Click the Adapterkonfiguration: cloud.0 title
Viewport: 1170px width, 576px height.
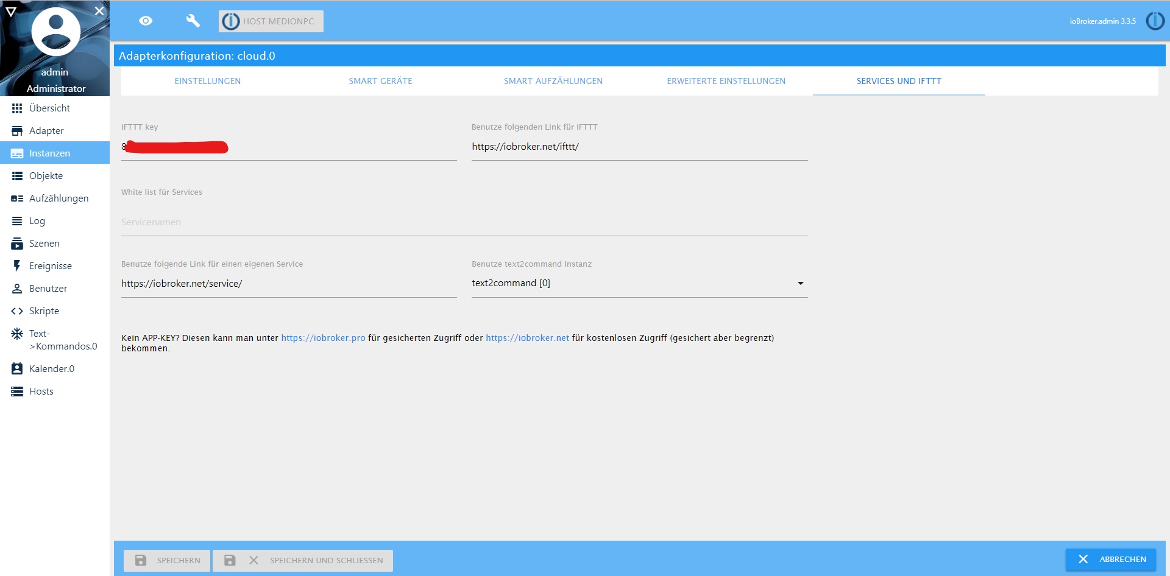(x=197, y=56)
